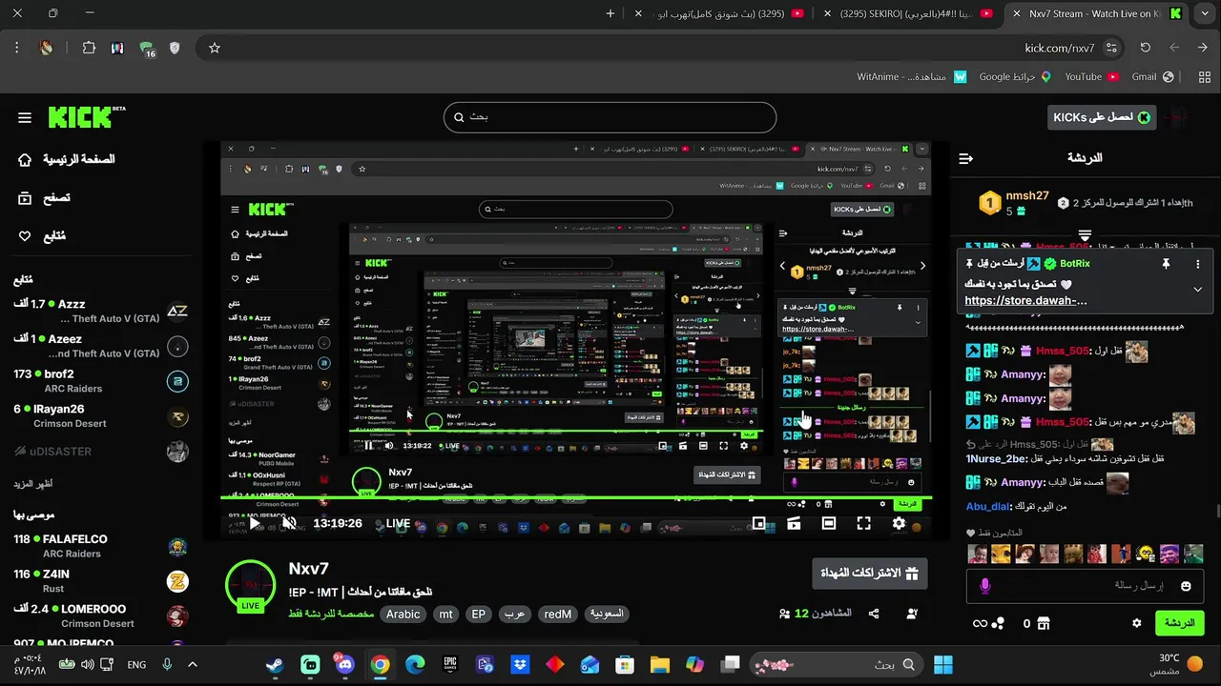Click the Get KICKs button

[1102, 117]
